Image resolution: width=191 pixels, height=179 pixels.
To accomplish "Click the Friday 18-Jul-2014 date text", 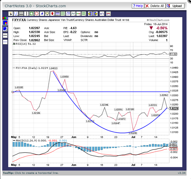I will (x=156, y=24).
